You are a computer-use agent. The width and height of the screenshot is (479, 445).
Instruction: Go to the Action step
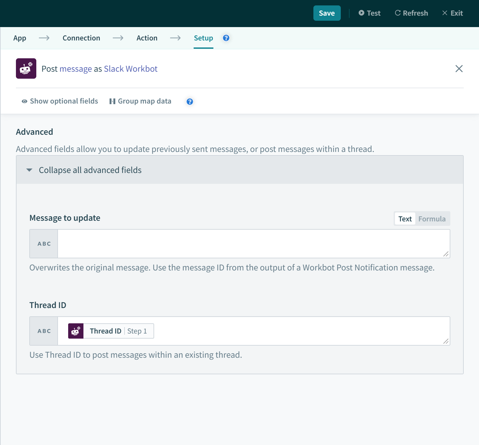(147, 38)
